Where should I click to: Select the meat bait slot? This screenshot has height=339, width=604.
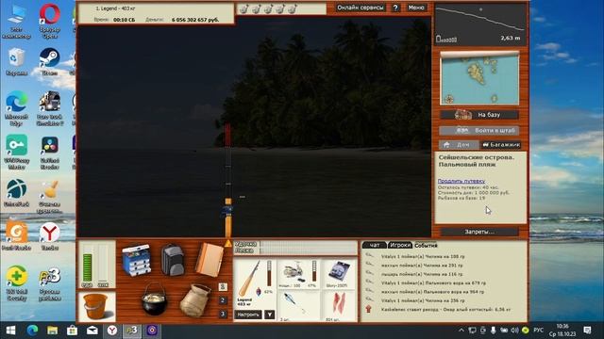pyautogui.click(x=338, y=306)
